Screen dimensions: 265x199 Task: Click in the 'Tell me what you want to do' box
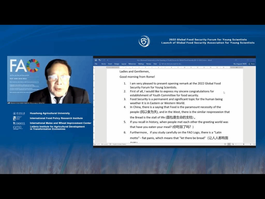click(x=171, y=64)
